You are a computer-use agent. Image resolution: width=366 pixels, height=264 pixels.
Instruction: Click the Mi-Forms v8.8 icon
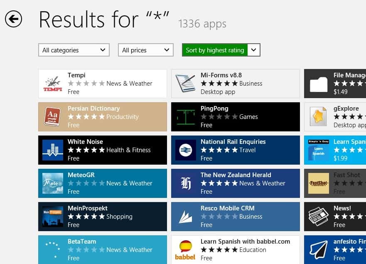pyautogui.click(x=186, y=84)
